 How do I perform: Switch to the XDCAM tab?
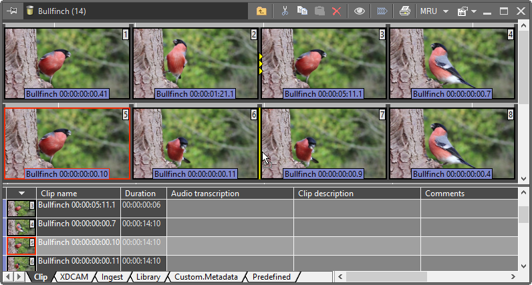74,276
